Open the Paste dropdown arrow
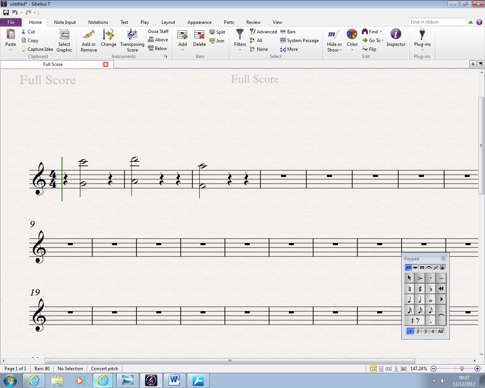Viewport: 485px width, 388px height. pyautogui.click(x=11, y=50)
